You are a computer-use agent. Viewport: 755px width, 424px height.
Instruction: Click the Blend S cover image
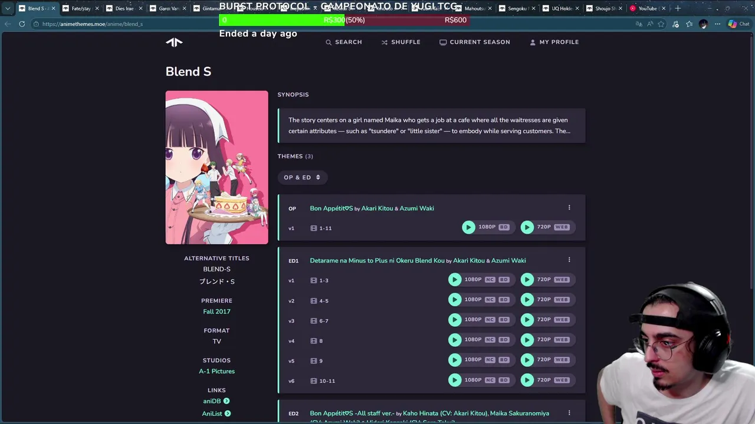click(x=216, y=167)
